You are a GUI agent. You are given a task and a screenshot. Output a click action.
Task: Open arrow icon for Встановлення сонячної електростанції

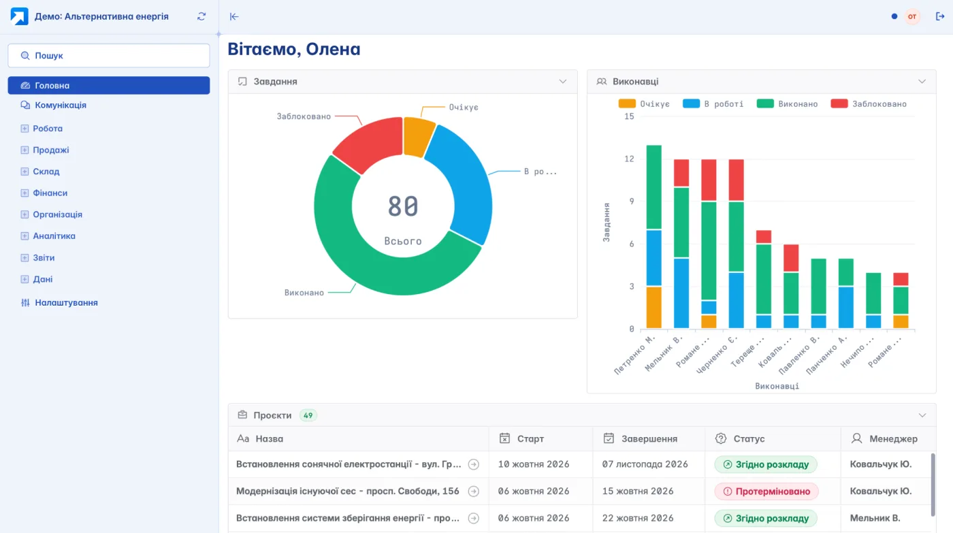[474, 464]
